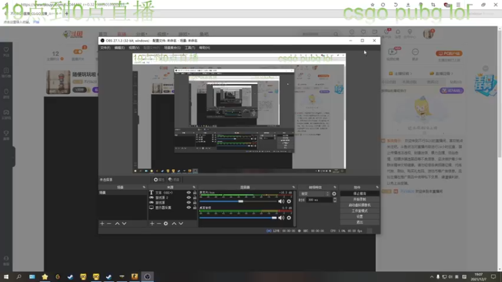Enable 工作室模式 studio mode
This screenshot has height=282, width=502.
click(360, 211)
